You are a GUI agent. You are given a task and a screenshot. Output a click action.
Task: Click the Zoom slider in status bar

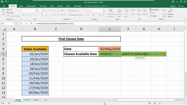pyautogui.click(x=172, y=103)
